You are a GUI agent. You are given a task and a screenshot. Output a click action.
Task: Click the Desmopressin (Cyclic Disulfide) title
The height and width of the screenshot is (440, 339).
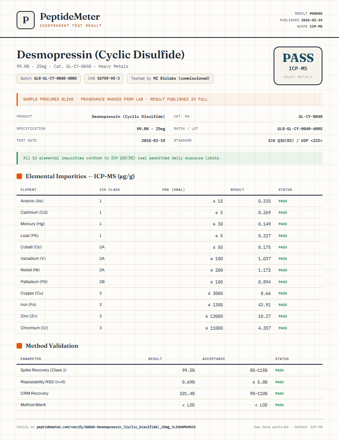(x=101, y=55)
